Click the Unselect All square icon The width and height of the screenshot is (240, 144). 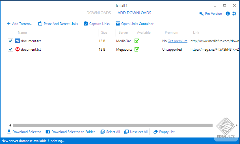[x=126, y=132]
